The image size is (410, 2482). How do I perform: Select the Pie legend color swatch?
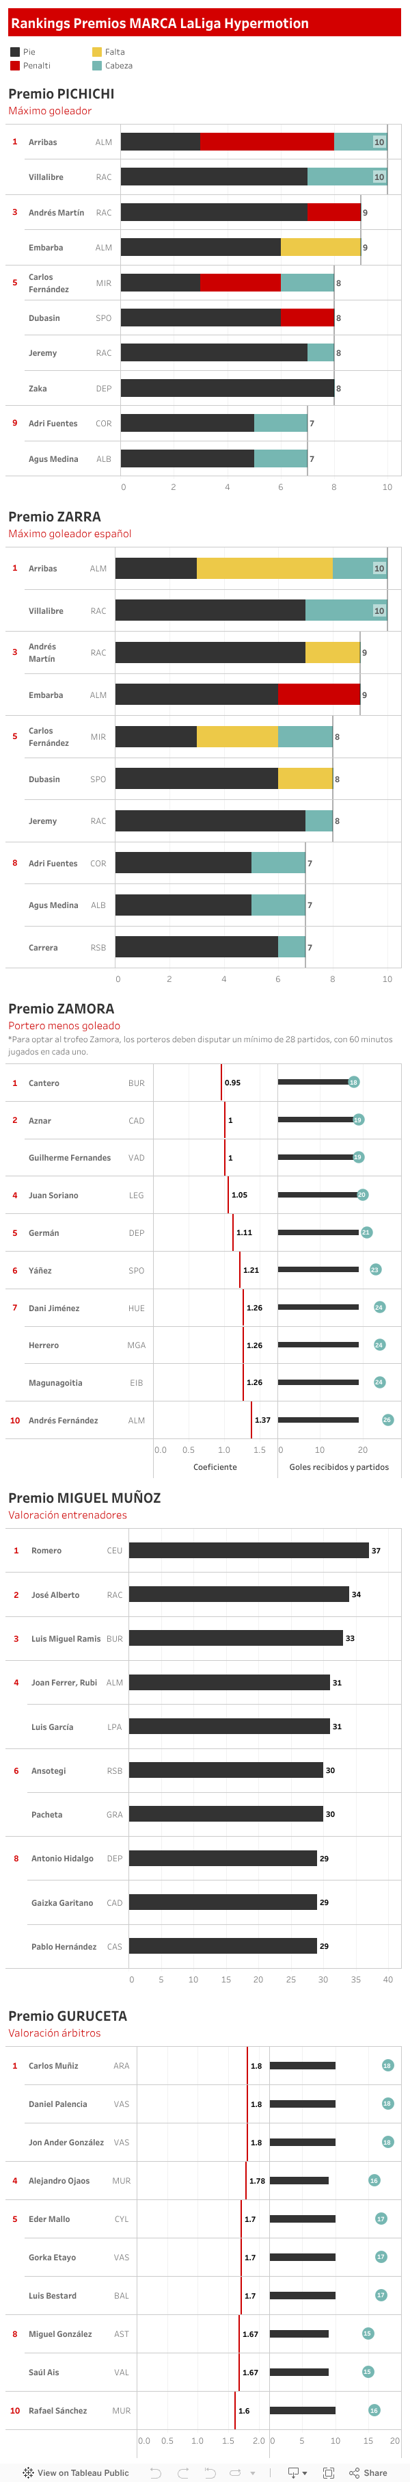[14, 52]
